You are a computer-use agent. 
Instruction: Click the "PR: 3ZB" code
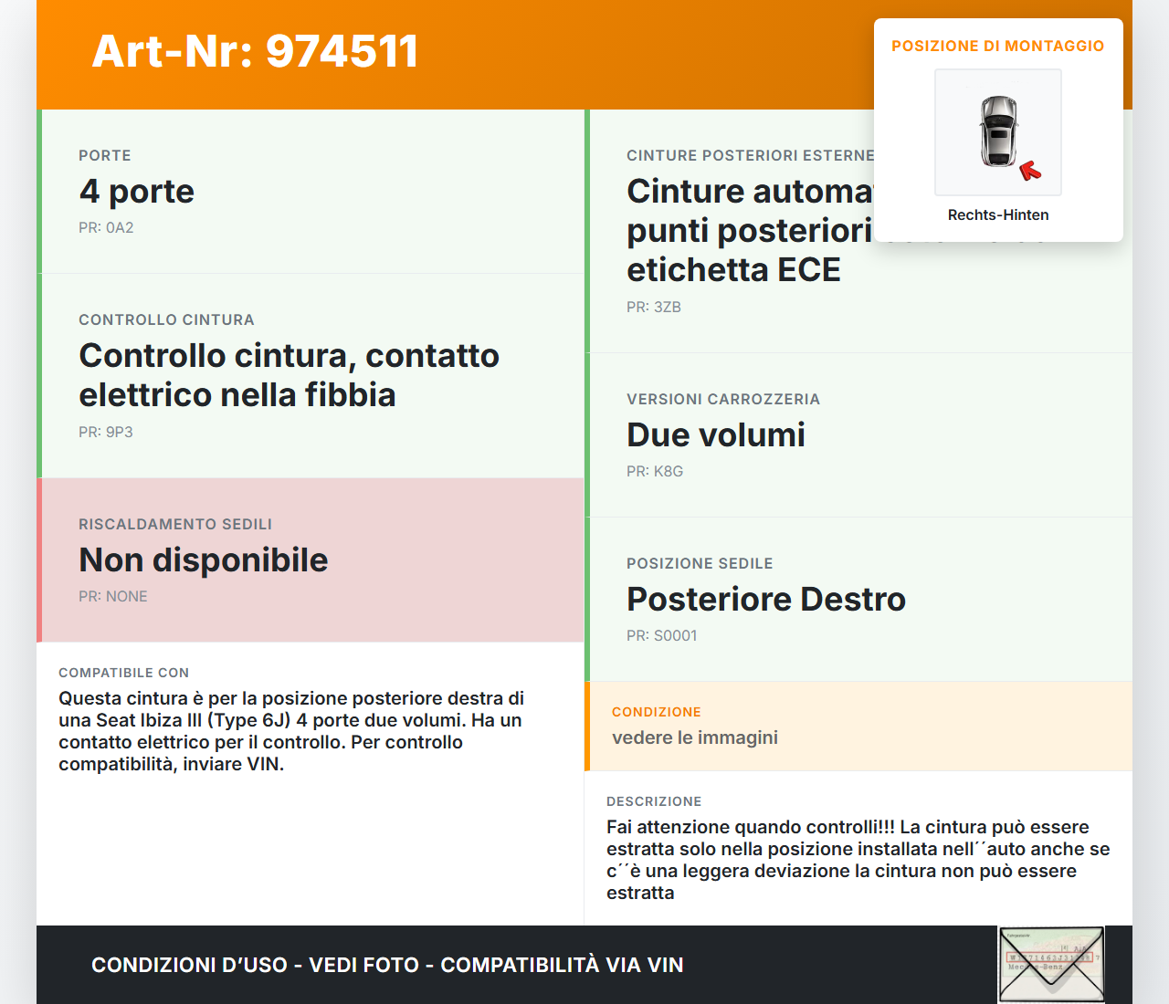point(654,307)
